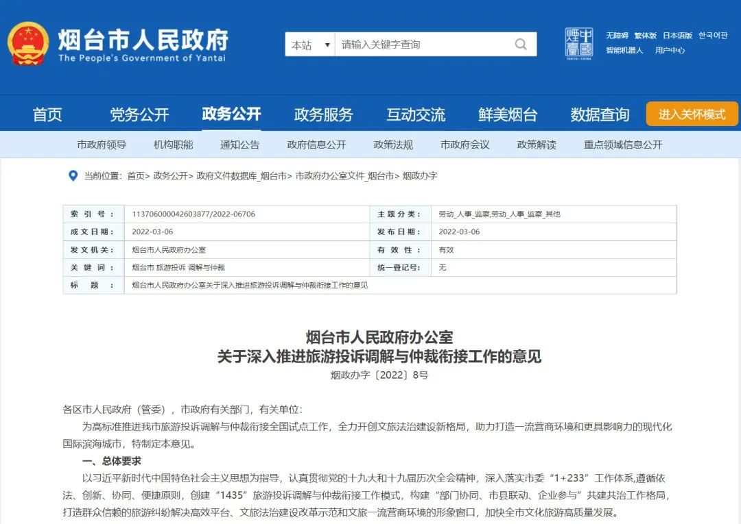Click the 首页 breadcrumb link

point(136,176)
